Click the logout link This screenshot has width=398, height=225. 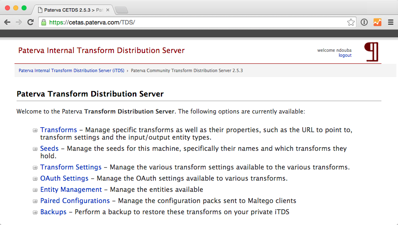(345, 55)
